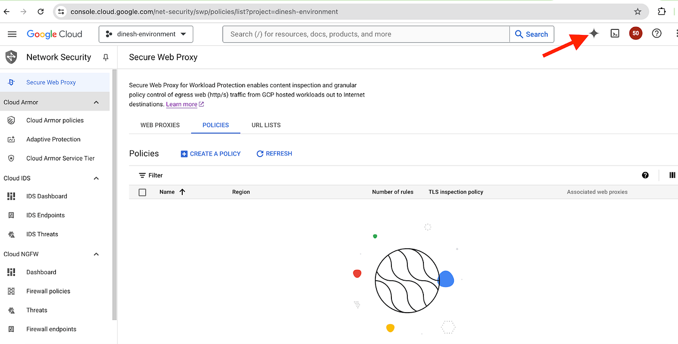Open Adaptive Protection page
678x344 pixels.
click(x=53, y=139)
